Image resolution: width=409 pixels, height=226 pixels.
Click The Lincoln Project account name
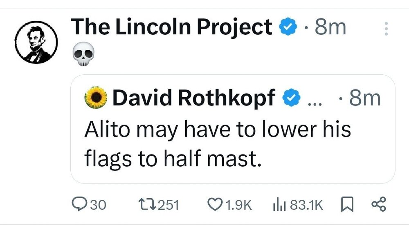(x=171, y=28)
